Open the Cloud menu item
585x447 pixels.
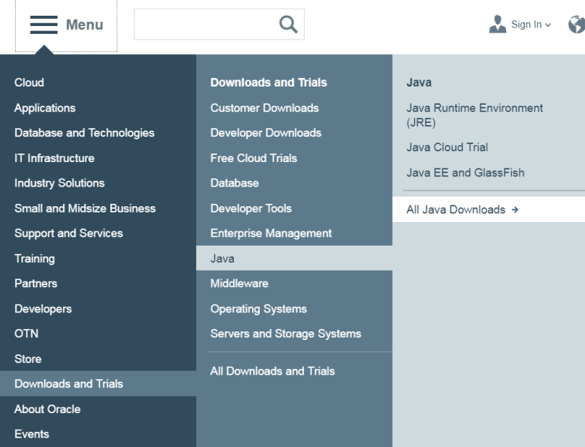29,83
